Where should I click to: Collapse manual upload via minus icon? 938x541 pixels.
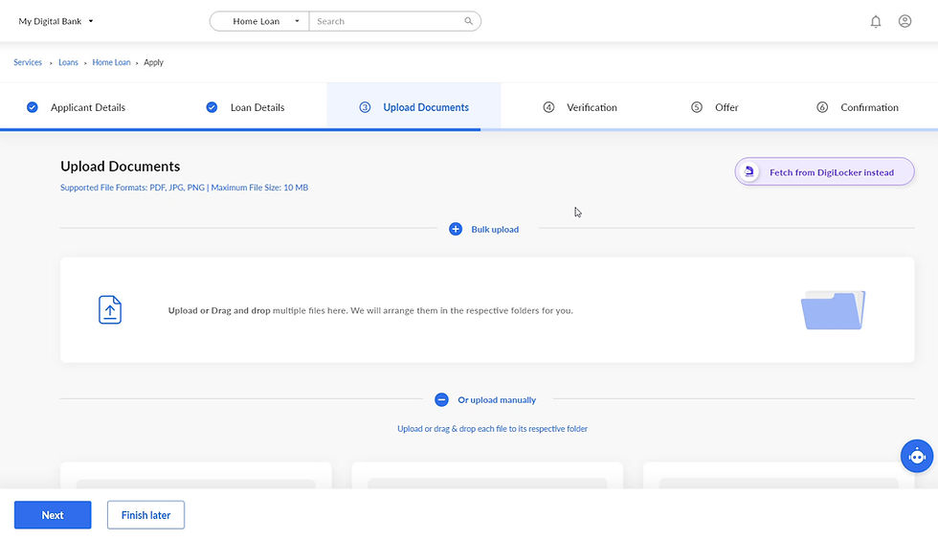point(441,400)
